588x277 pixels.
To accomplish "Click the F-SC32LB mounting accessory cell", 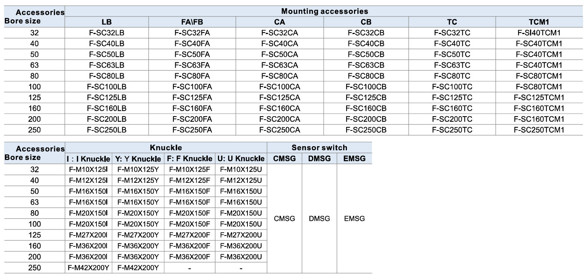I will point(107,33).
